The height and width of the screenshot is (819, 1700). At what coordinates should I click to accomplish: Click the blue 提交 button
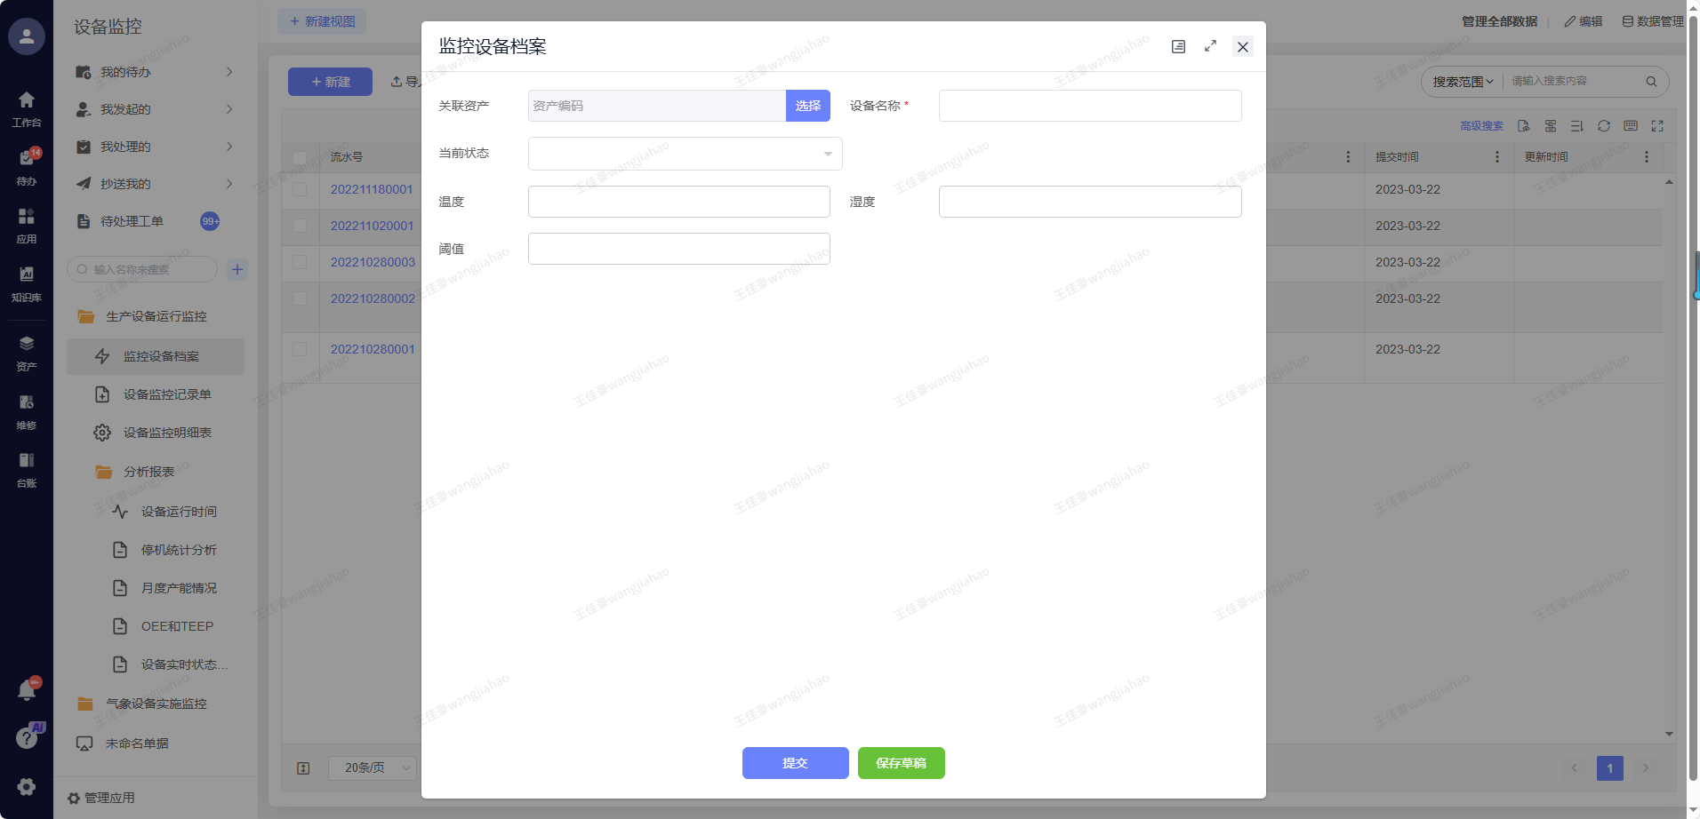click(x=795, y=763)
